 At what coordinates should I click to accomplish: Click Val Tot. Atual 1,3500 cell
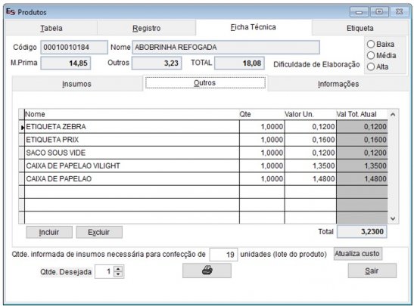tap(362, 165)
